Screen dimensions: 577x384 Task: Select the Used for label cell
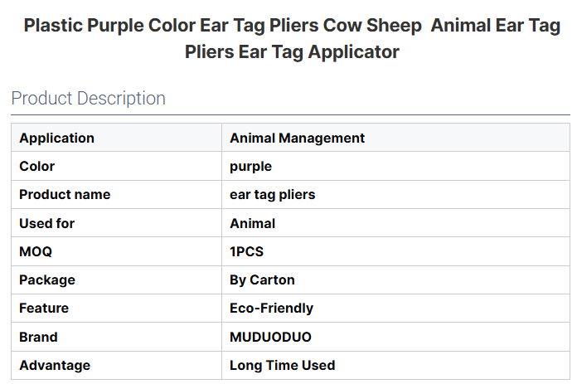point(46,223)
